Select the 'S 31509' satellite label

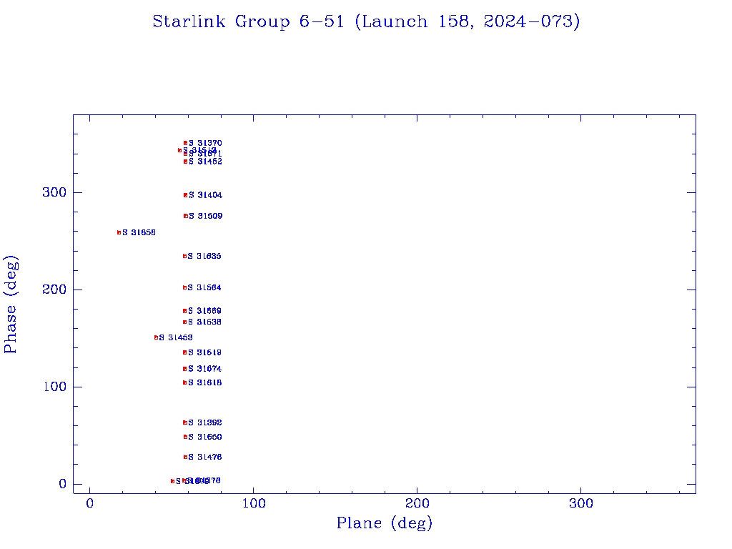(205, 216)
